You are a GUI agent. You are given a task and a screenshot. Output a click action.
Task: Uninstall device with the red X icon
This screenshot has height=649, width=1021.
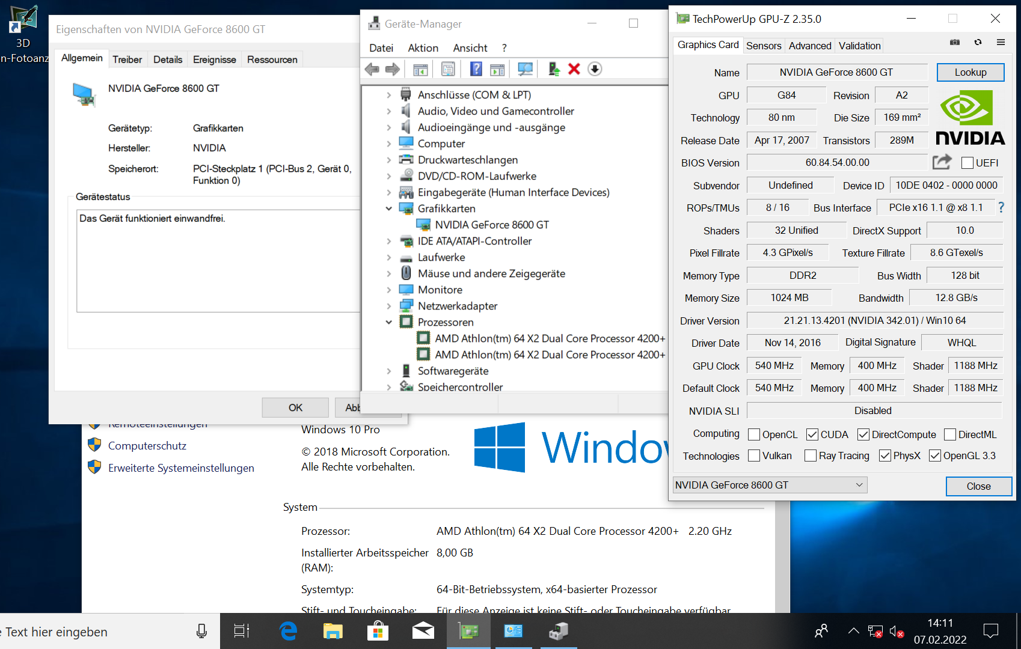(x=574, y=69)
